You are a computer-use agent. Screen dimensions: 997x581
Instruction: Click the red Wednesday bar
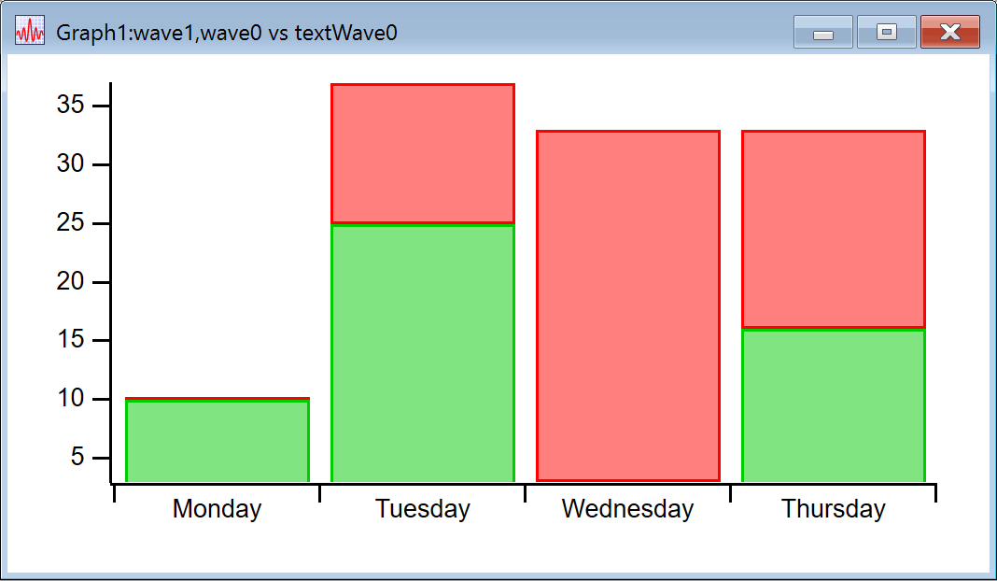pyautogui.click(x=628, y=305)
